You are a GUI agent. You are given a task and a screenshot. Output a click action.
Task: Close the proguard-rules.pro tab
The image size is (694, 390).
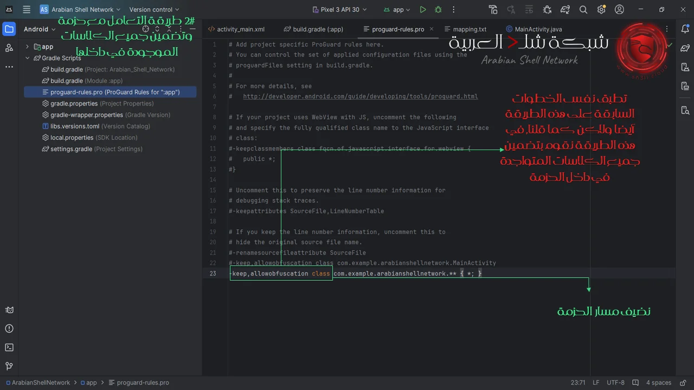click(432, 29)
